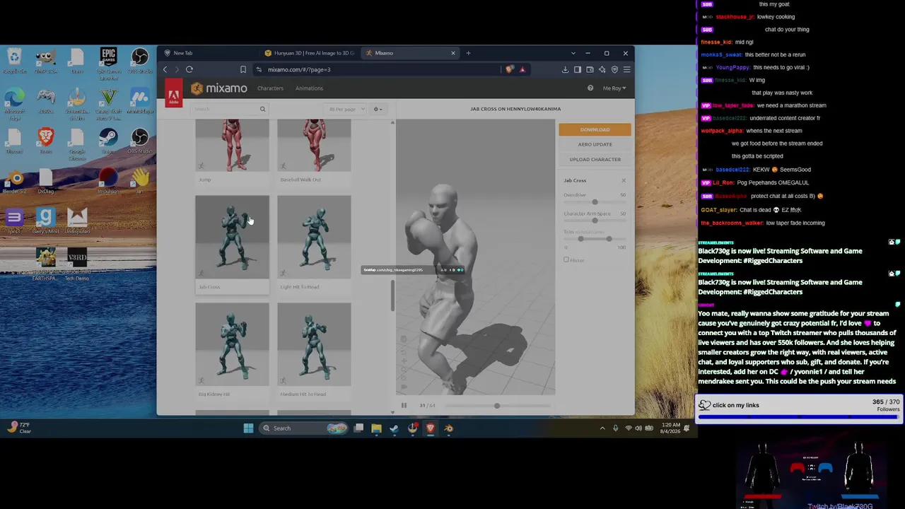Open File Explorer from the taskbar
905x509 pixels.
pos(376,428)
